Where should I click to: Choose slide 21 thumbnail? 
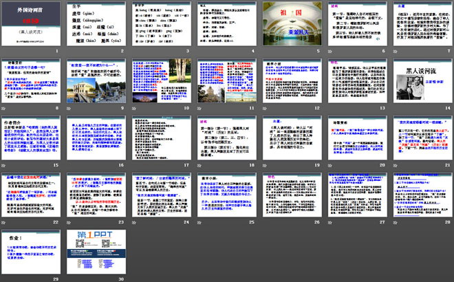pos(423,138)
